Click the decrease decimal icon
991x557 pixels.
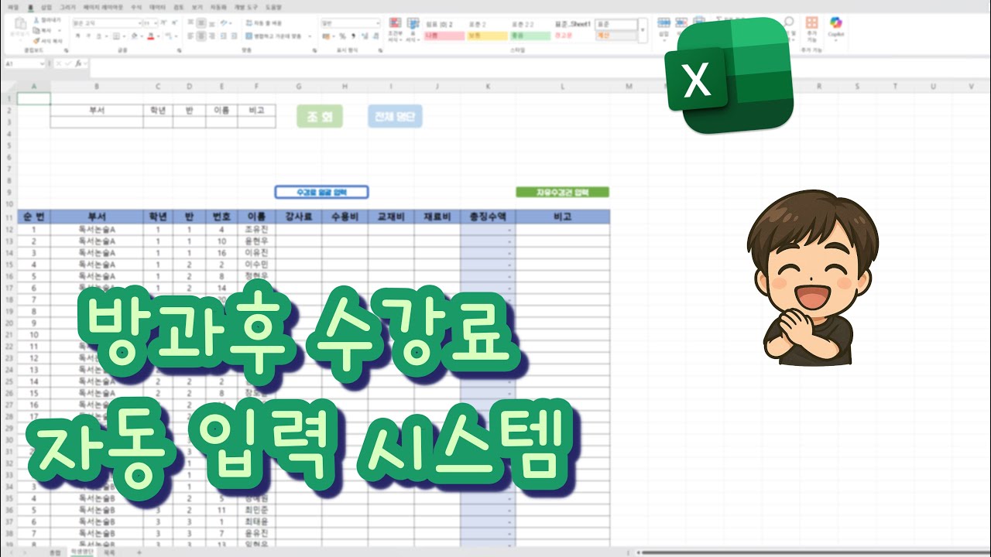pos(376,36)
